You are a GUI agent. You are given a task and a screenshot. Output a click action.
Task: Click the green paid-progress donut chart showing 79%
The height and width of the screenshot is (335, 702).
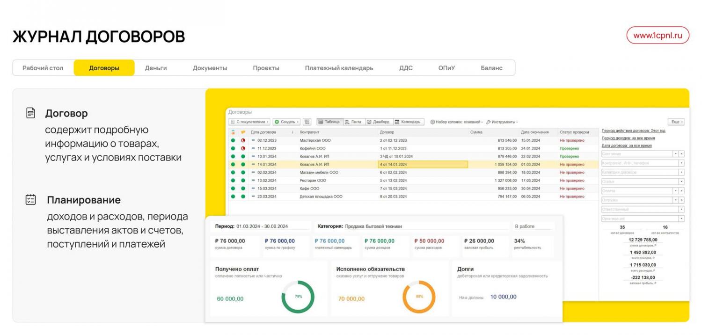[x=298, y=297]
